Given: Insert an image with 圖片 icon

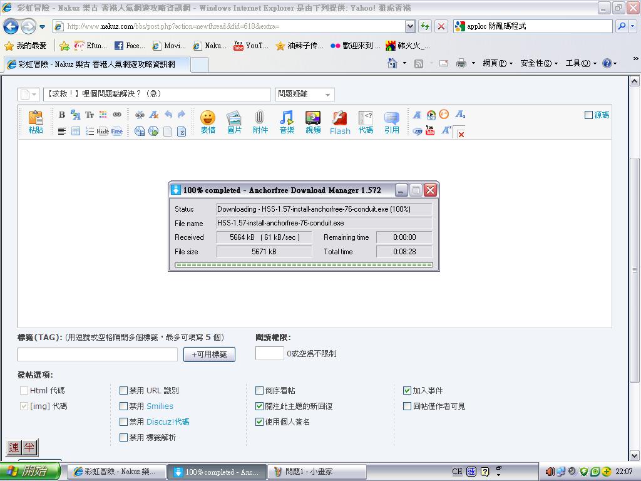Looking at the screenshot, I should 234,122.
